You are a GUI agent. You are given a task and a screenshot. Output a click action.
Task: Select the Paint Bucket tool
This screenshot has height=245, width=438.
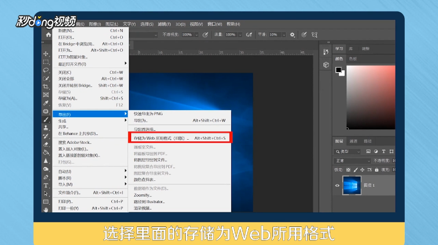point(46,152)
